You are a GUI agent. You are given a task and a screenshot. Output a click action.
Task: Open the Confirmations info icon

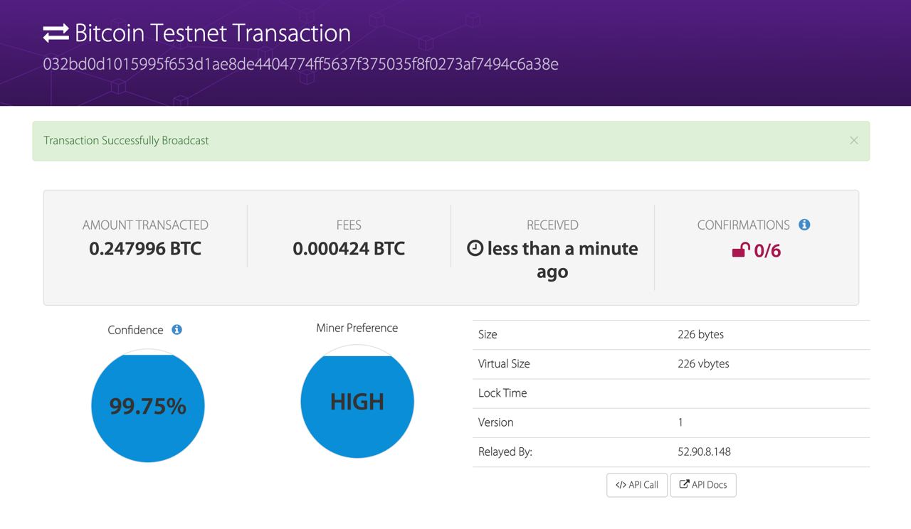coord(804,225)
